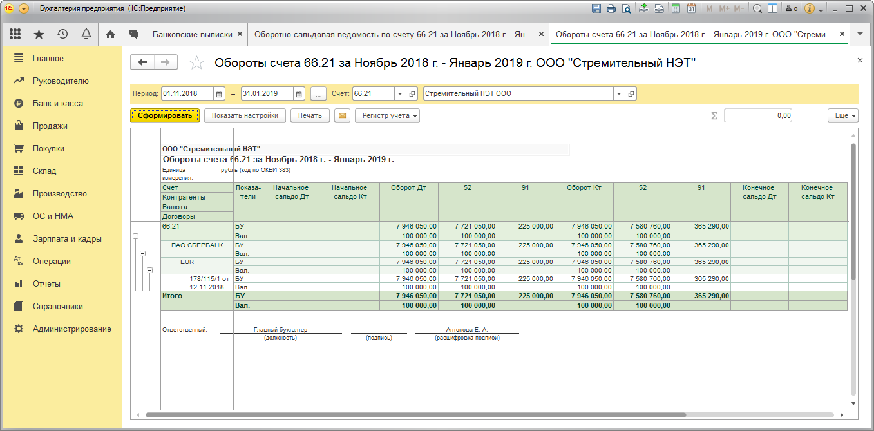Open calendar for start date 01.11.2018
Image resolution: width=874 pixels, height=431 pixels.
point(219,94)
